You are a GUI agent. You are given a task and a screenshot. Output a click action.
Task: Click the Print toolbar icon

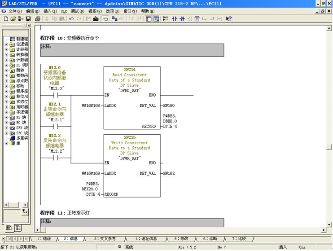point(38,19)
